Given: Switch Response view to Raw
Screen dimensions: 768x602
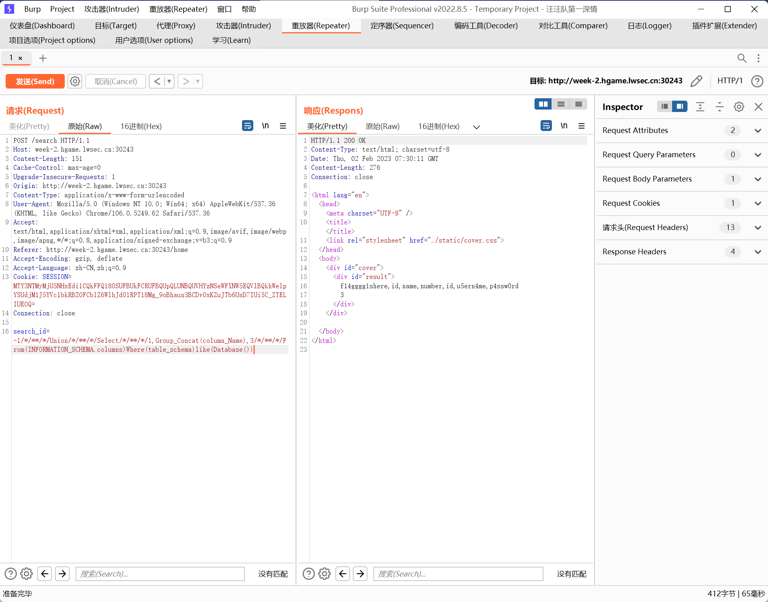Looking at the screenshot, I should [382, 126].
